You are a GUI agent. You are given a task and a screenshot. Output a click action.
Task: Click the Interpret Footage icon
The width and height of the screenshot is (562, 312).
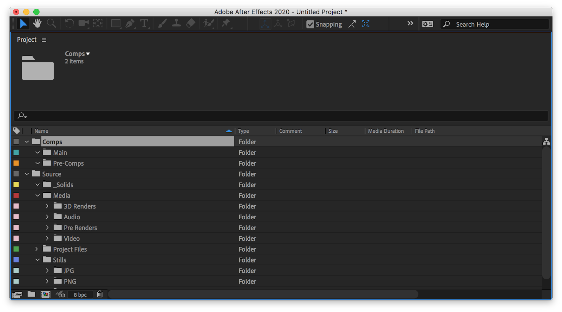click(17, 294)
